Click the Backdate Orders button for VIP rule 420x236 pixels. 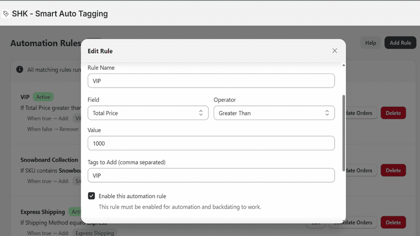tap(361, 113)
